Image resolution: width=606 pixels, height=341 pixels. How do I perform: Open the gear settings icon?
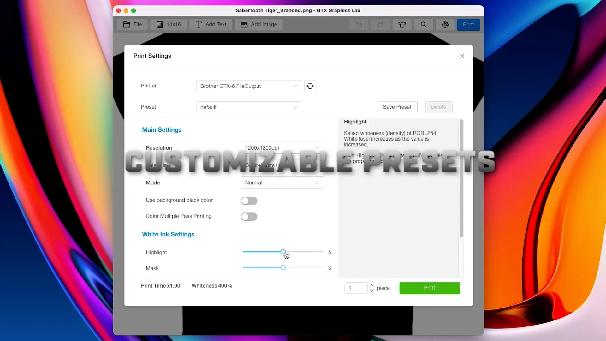(x=445, y=24)
